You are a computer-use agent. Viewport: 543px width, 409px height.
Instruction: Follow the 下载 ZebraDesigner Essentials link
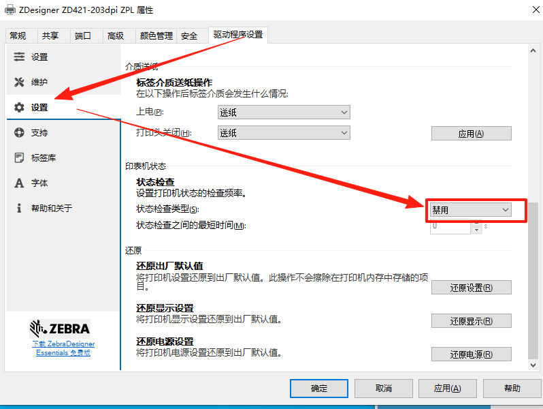63,348
